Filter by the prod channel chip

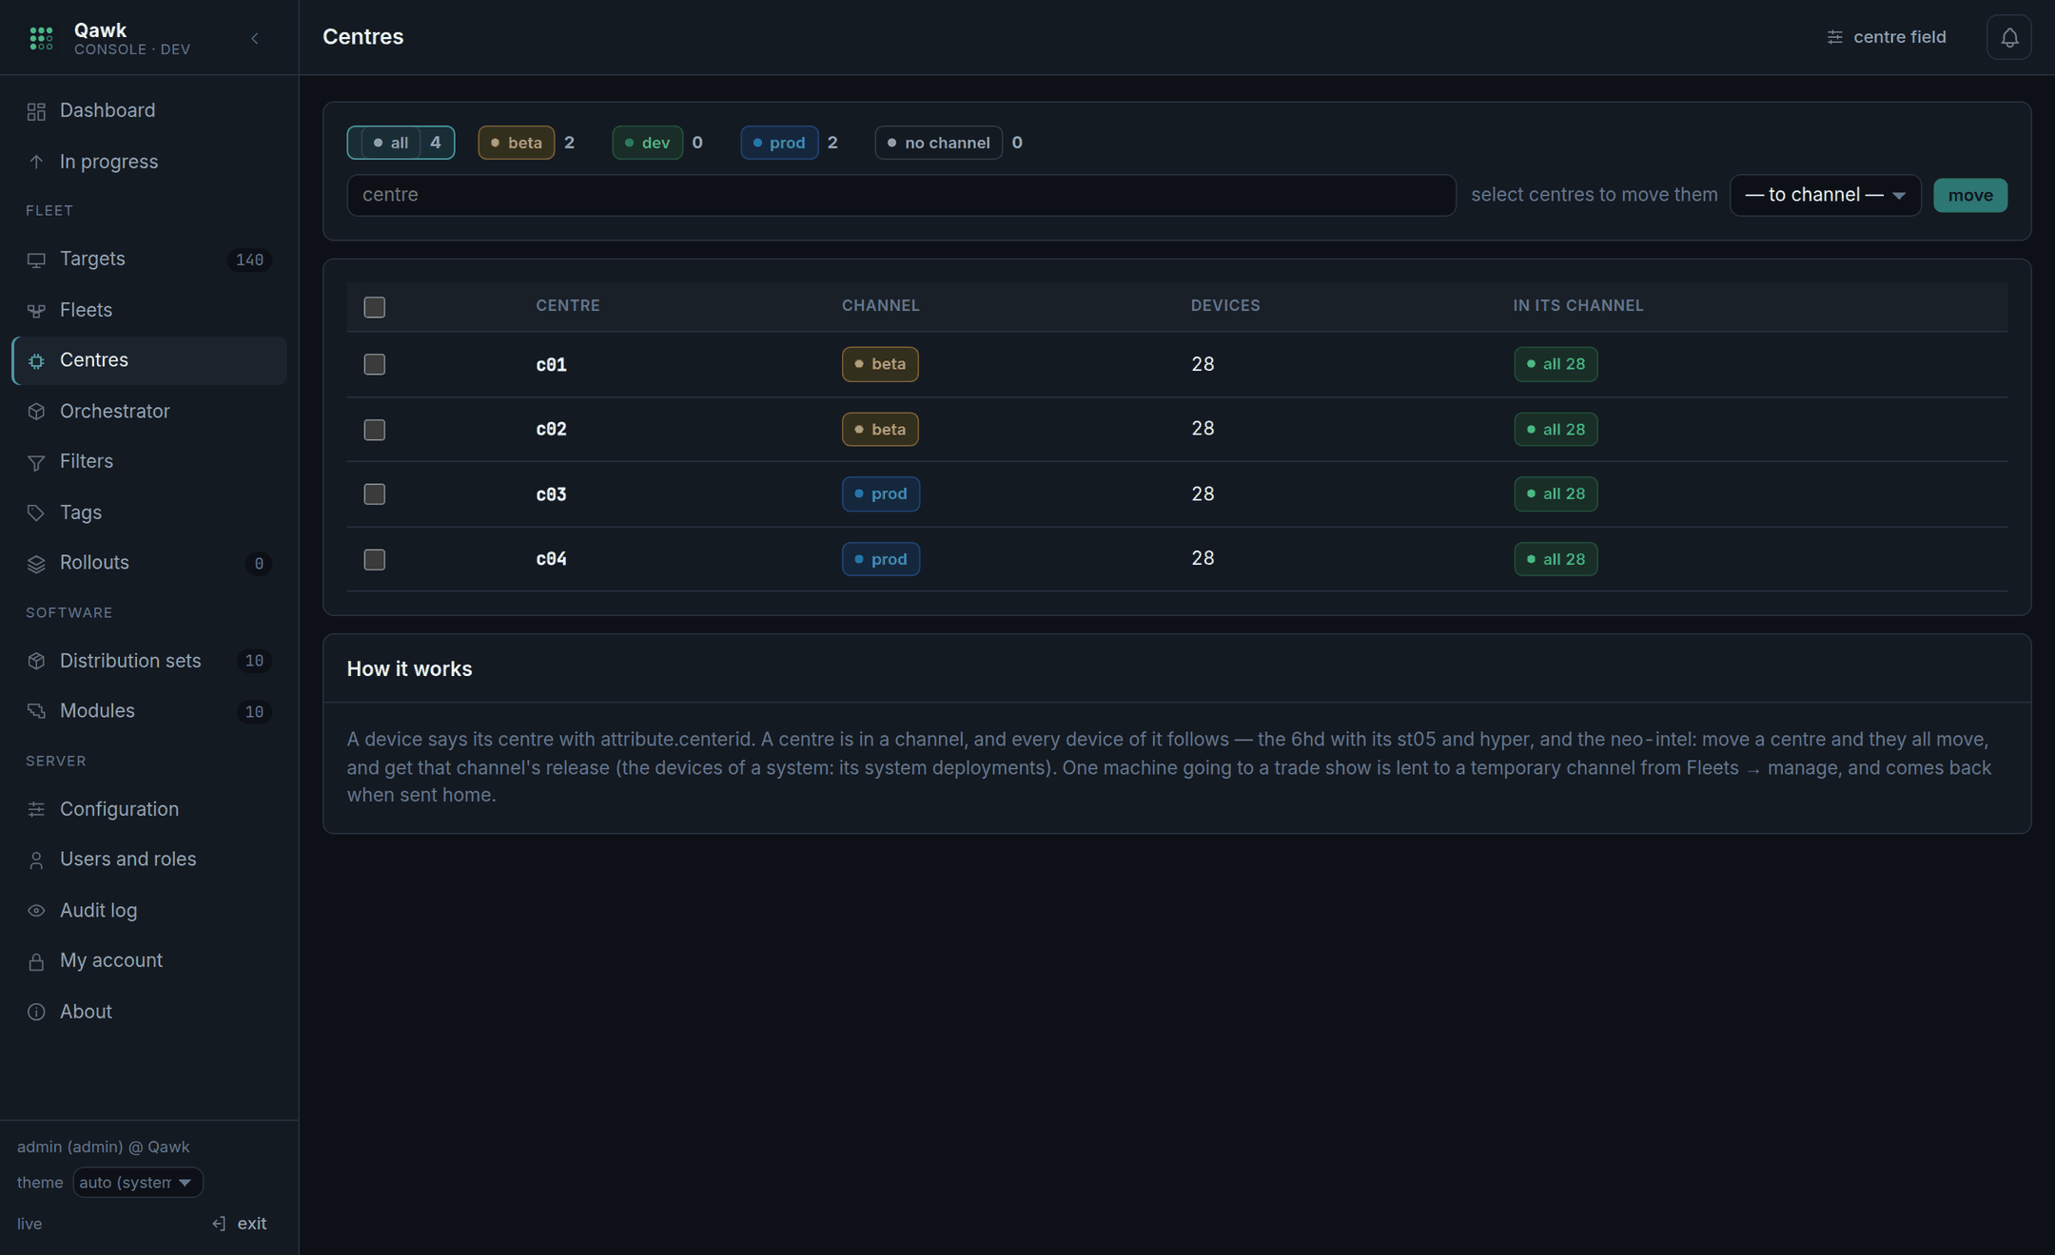click(x=779, y=143)
